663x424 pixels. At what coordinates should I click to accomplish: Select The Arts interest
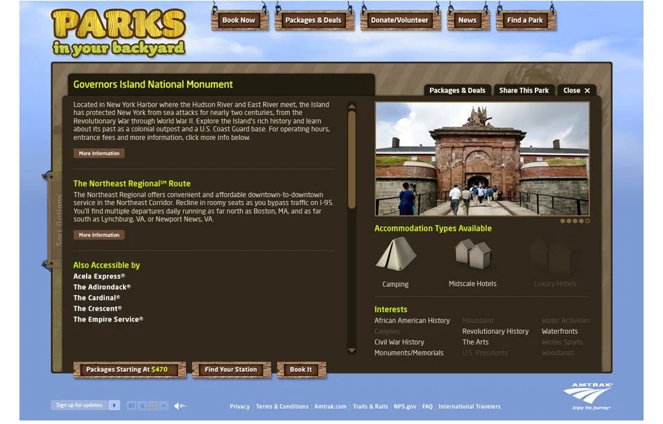475,342
